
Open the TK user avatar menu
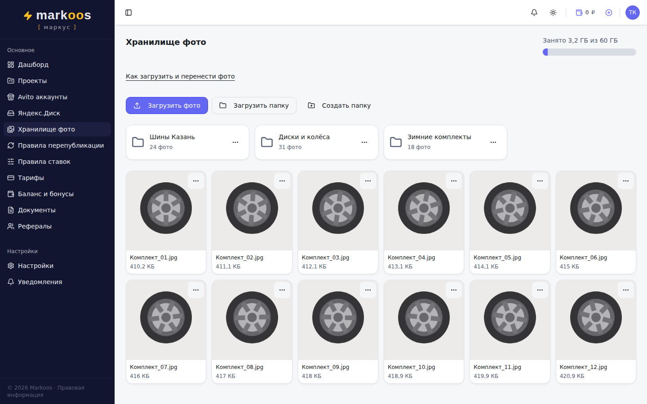(633, 13)
